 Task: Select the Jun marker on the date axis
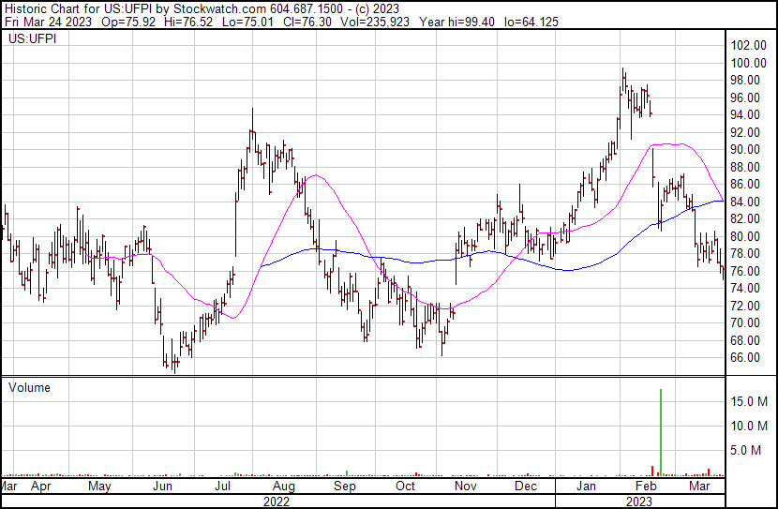pos(163,487)
